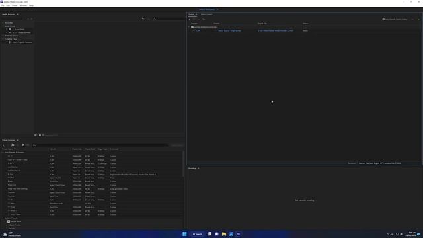This screenshot has width=423, height=238.
Task: Open Task View on the taskbar
Action: pos(210,234)
